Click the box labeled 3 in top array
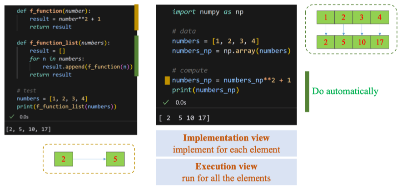The width and height of the screenshot is (402, 189). click(x=362, y=18)
